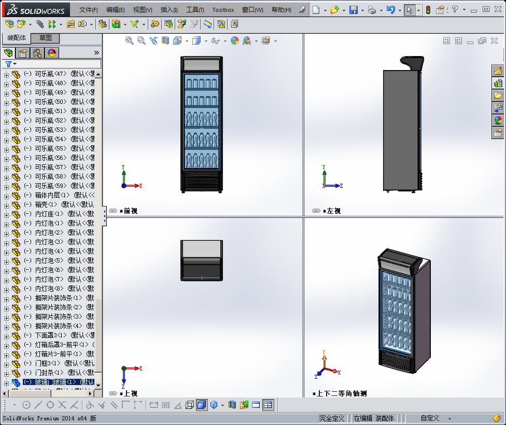Open the FeatureManager design tree tab
Viewport: 506px width, 425px height.
coord(8,52)
